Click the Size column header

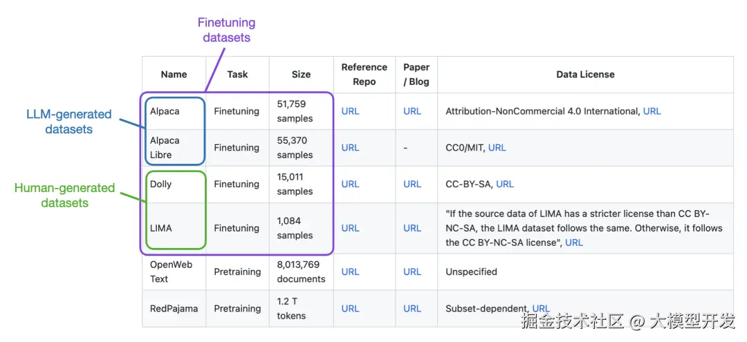[301, 75]
